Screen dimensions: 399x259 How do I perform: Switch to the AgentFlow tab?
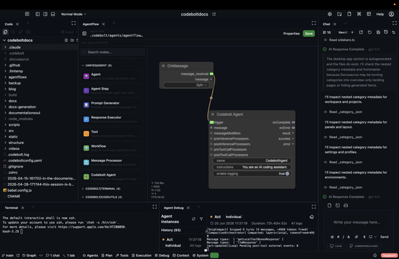click(x=90, y=24)
